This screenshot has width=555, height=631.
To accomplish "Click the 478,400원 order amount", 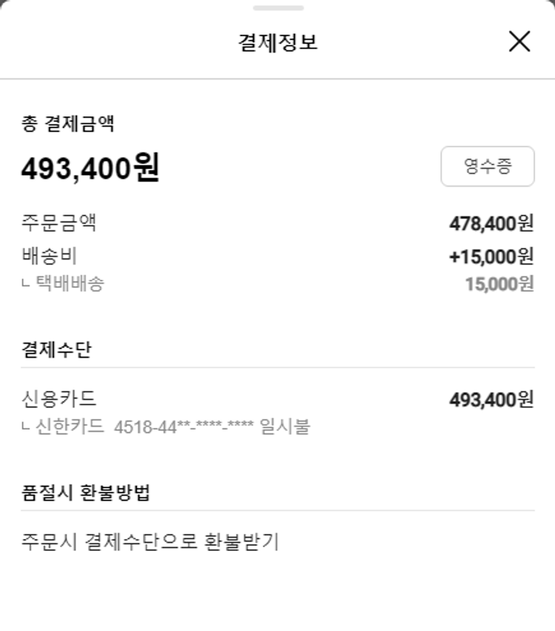I will tap(491, 223).
